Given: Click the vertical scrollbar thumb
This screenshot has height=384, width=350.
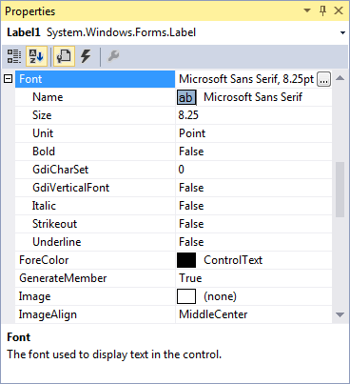Looking at the screenshot, I should click(340, 190).
